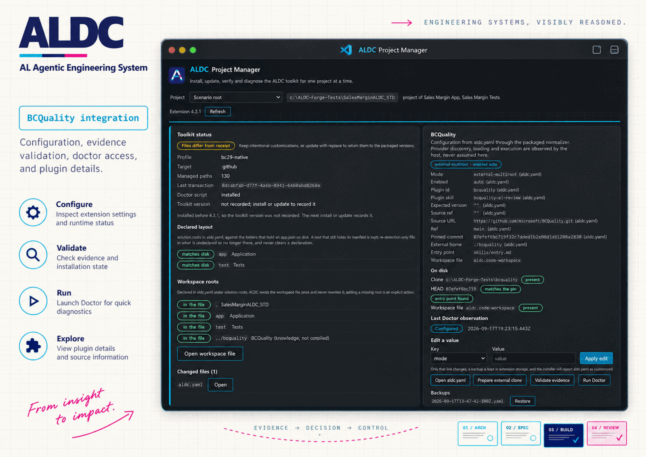This screenshot has width=646, height=457.
Task: Click the 03 / BUILD stage card
Action: click(x=564, y=435)
